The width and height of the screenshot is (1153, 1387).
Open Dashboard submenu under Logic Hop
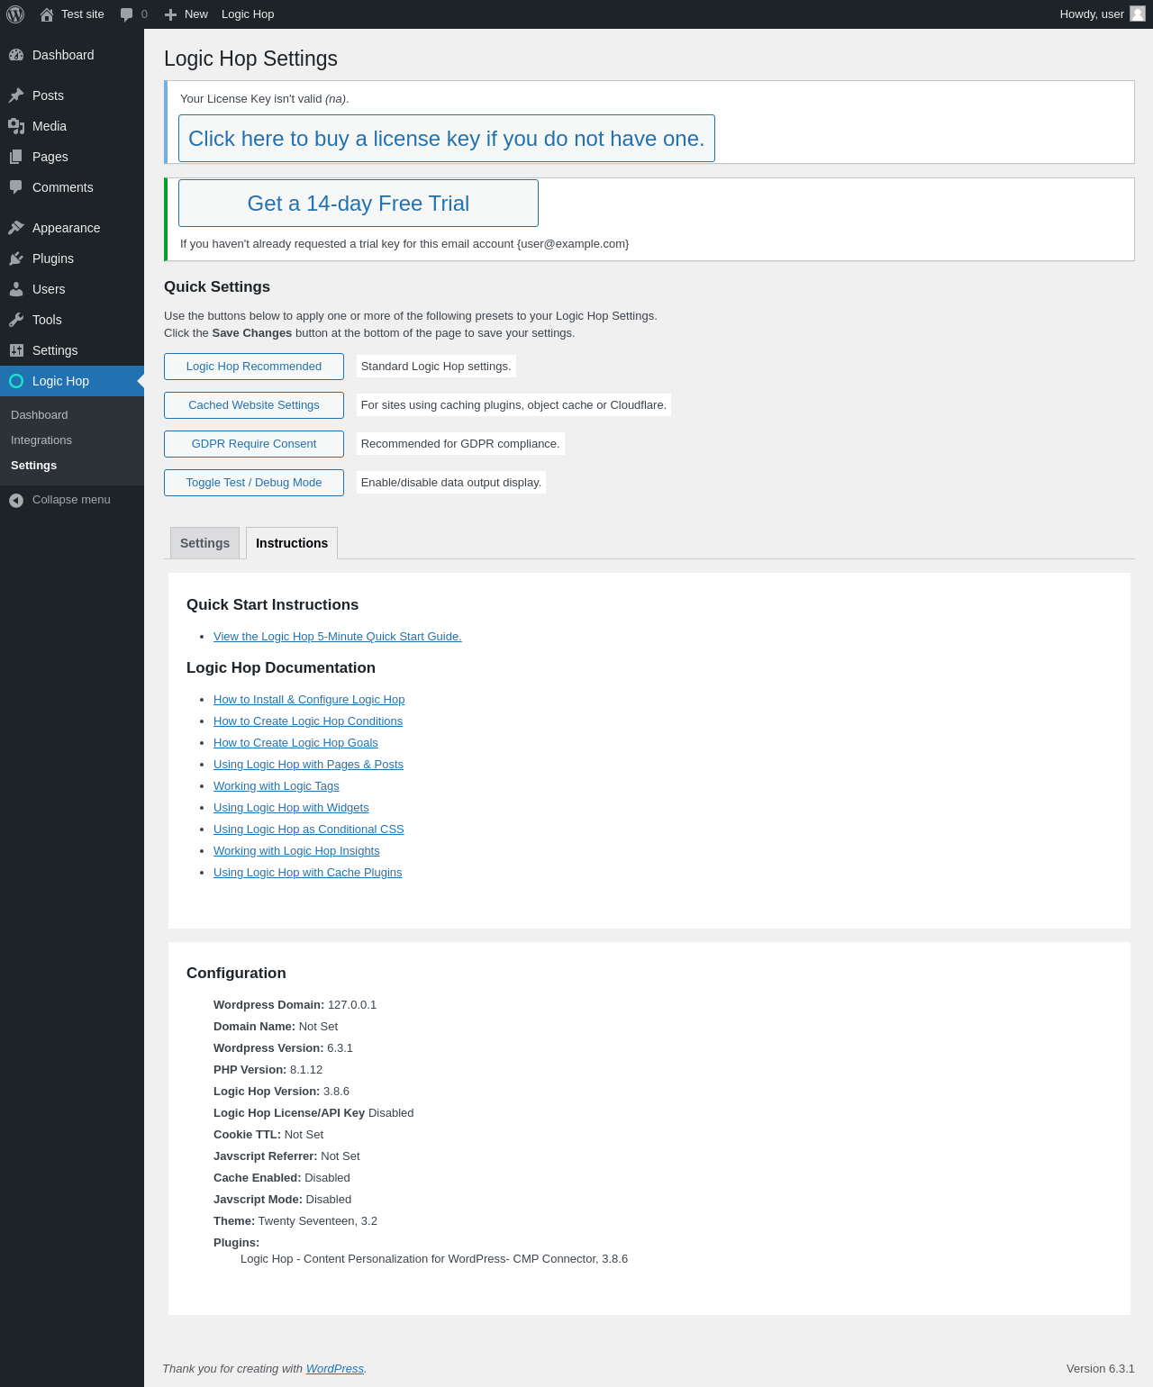coord(40,415)
